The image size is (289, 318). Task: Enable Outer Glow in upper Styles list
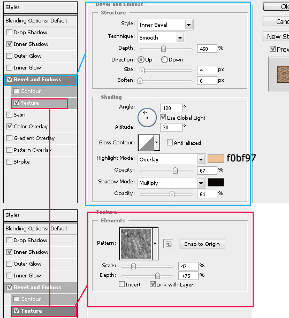click(x=9, y=56)
